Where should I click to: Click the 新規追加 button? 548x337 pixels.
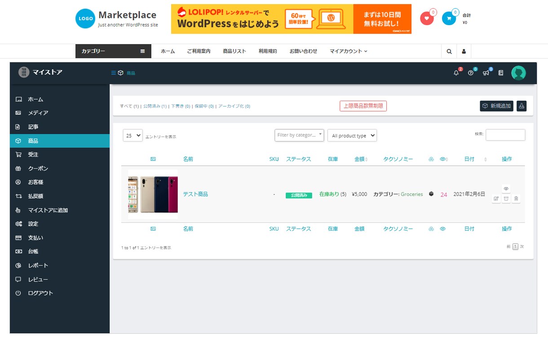(x=496, y=106)
